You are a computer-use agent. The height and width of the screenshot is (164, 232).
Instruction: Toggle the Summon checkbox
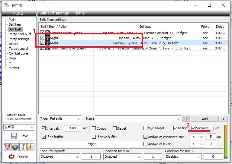193,128
